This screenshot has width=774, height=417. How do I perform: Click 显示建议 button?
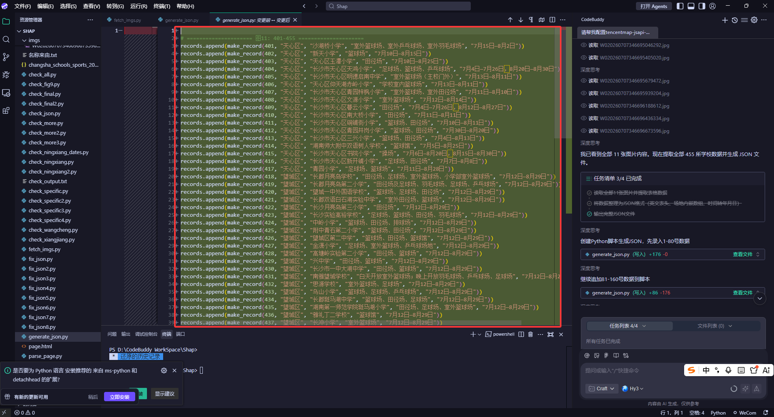(164, 394)
